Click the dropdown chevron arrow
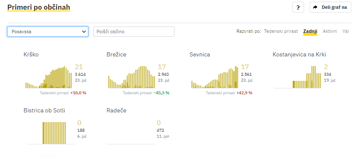359x157 pixels. click(x=84, y=32)
